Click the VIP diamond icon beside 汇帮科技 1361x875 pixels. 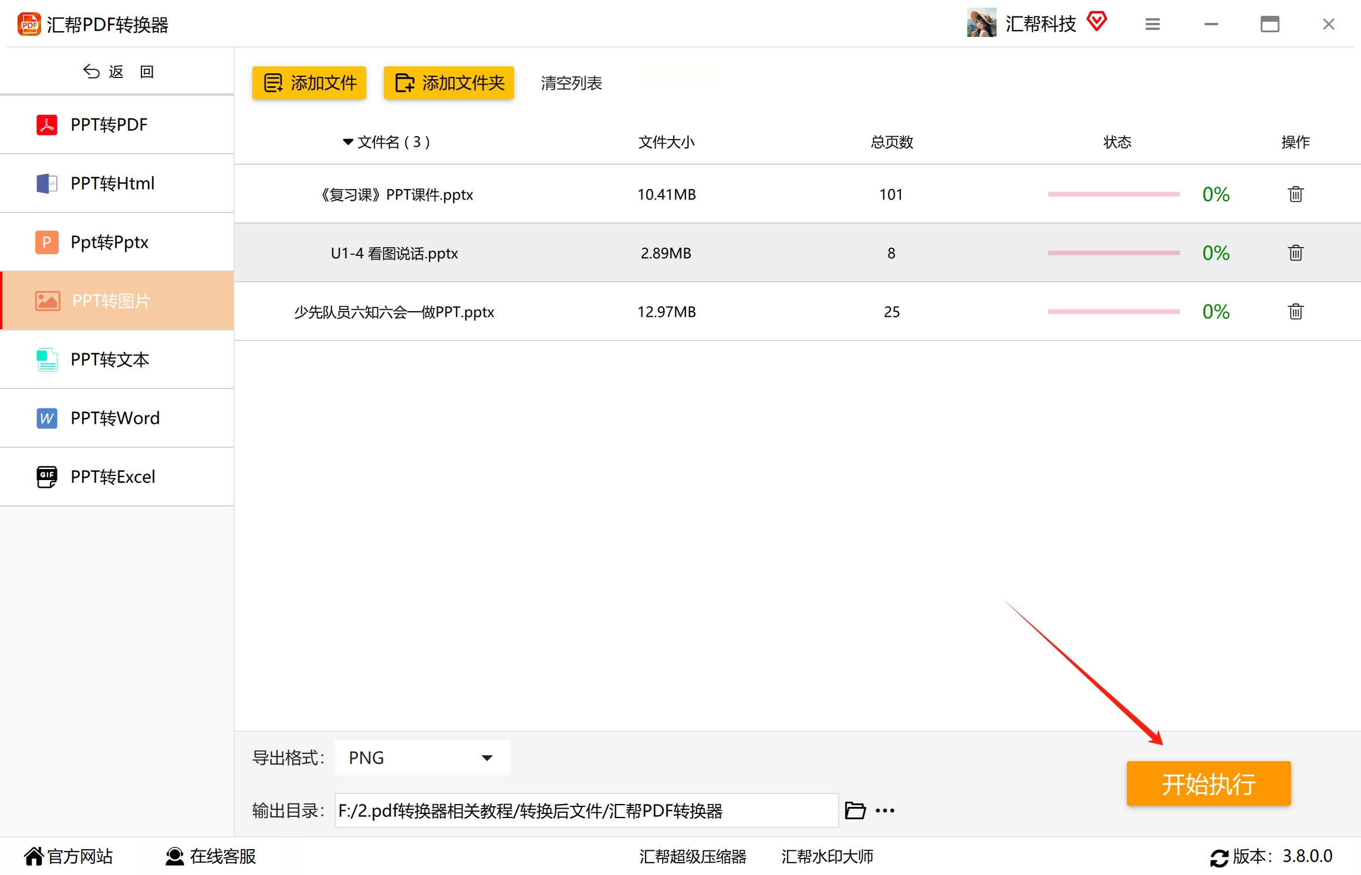click(1096, 22)
